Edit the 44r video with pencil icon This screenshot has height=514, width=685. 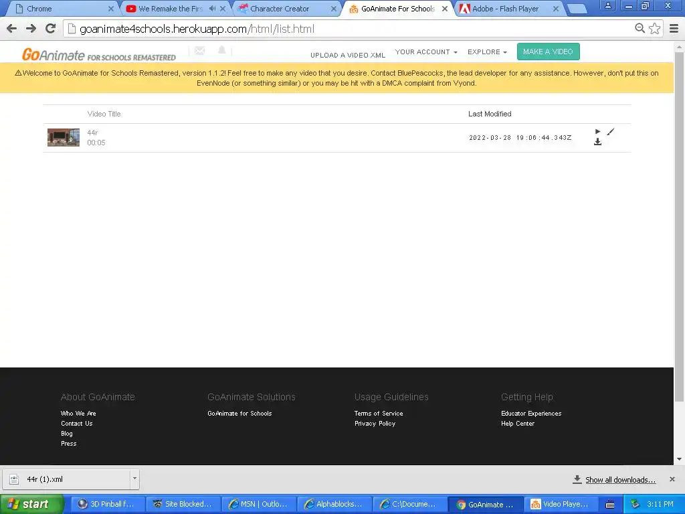(x=611, y=132)
